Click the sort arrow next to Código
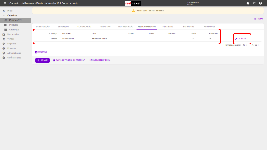Screen dimensions: 267x150 [x=50, y=33]
